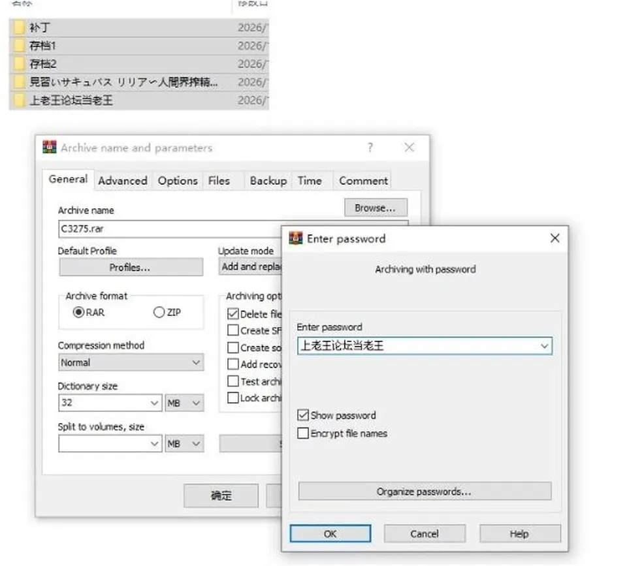
Task: Expand the Enter password history dropdown
Action: coord(544,346)
